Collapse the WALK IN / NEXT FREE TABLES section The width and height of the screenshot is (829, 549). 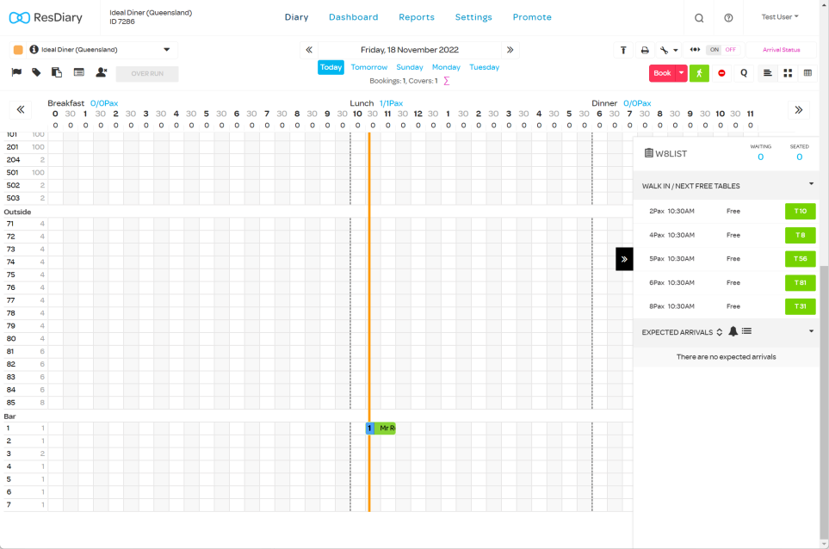[x=810, y=184]
